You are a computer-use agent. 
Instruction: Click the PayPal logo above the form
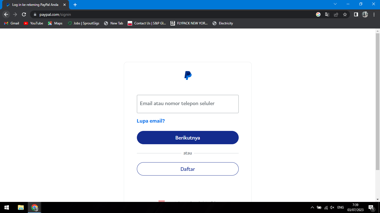[188, 75]
